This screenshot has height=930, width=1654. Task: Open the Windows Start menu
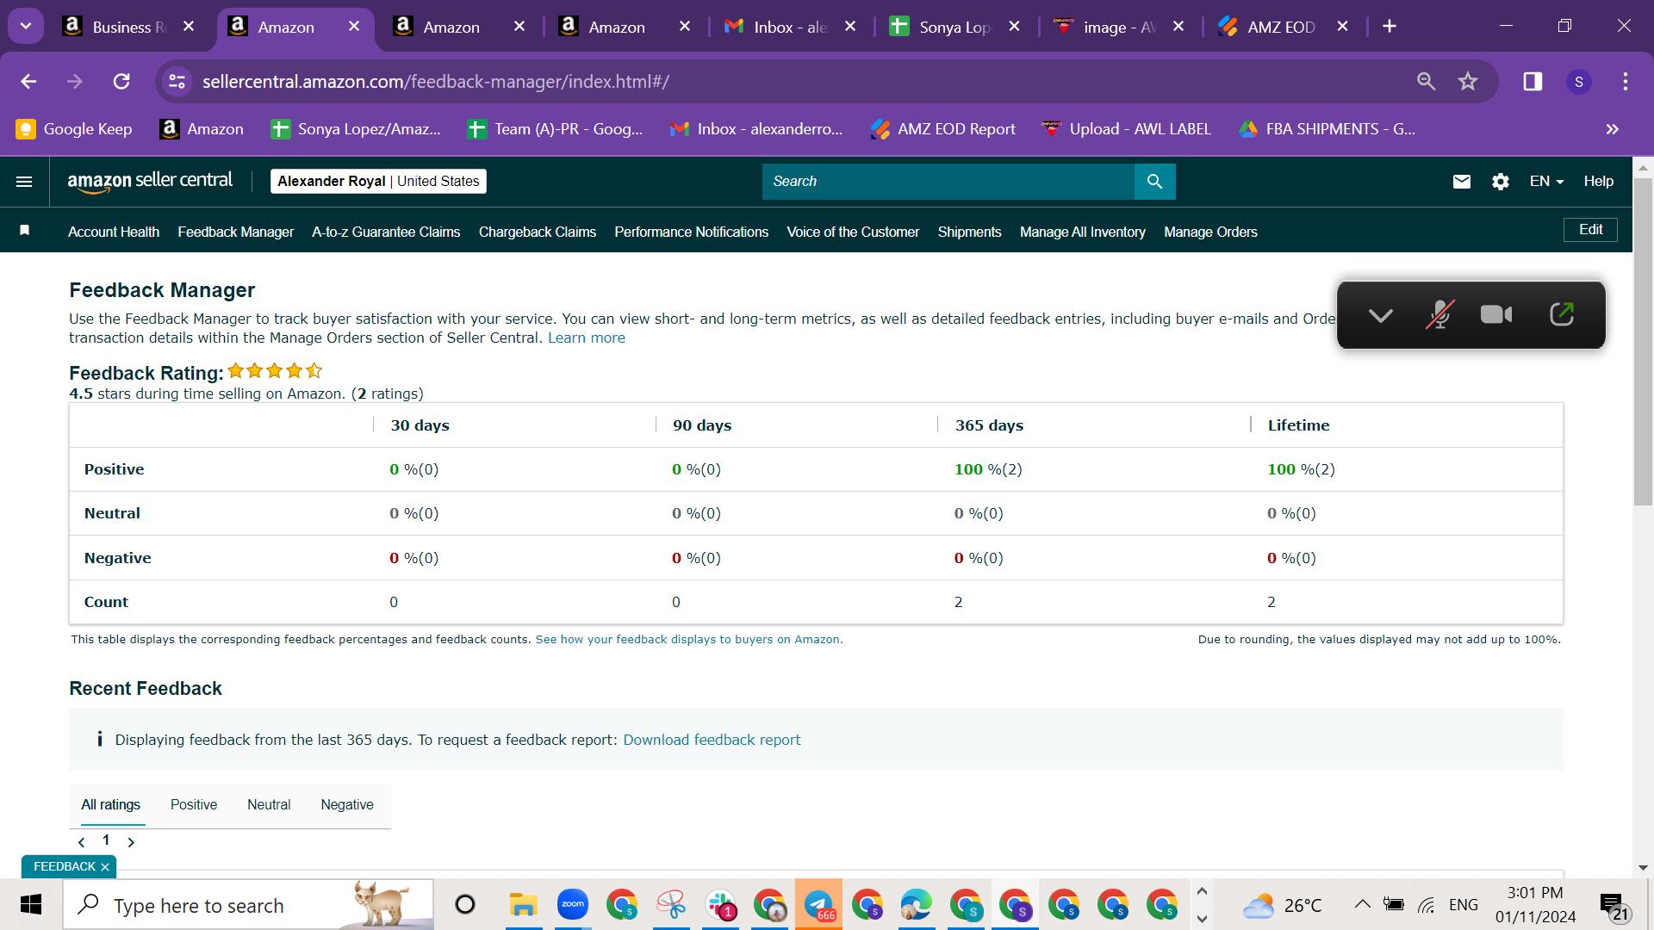pos(31,905)
